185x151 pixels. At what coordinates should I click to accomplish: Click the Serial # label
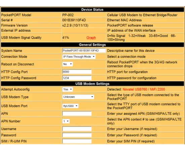7,20
